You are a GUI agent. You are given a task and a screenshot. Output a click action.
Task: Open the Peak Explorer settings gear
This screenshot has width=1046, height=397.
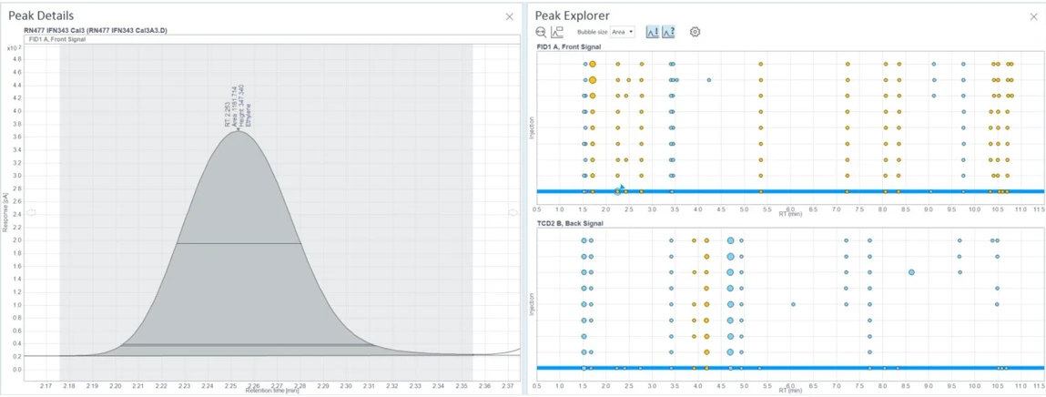coord(695,32)
